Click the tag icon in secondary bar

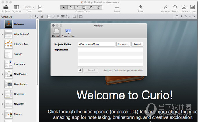tap(53, 16)
